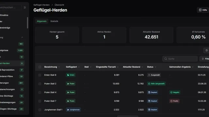This screenshot has height=117, width=209.
Task: Open the Junghennen Stall 1 row name
Action: [53, 110]
